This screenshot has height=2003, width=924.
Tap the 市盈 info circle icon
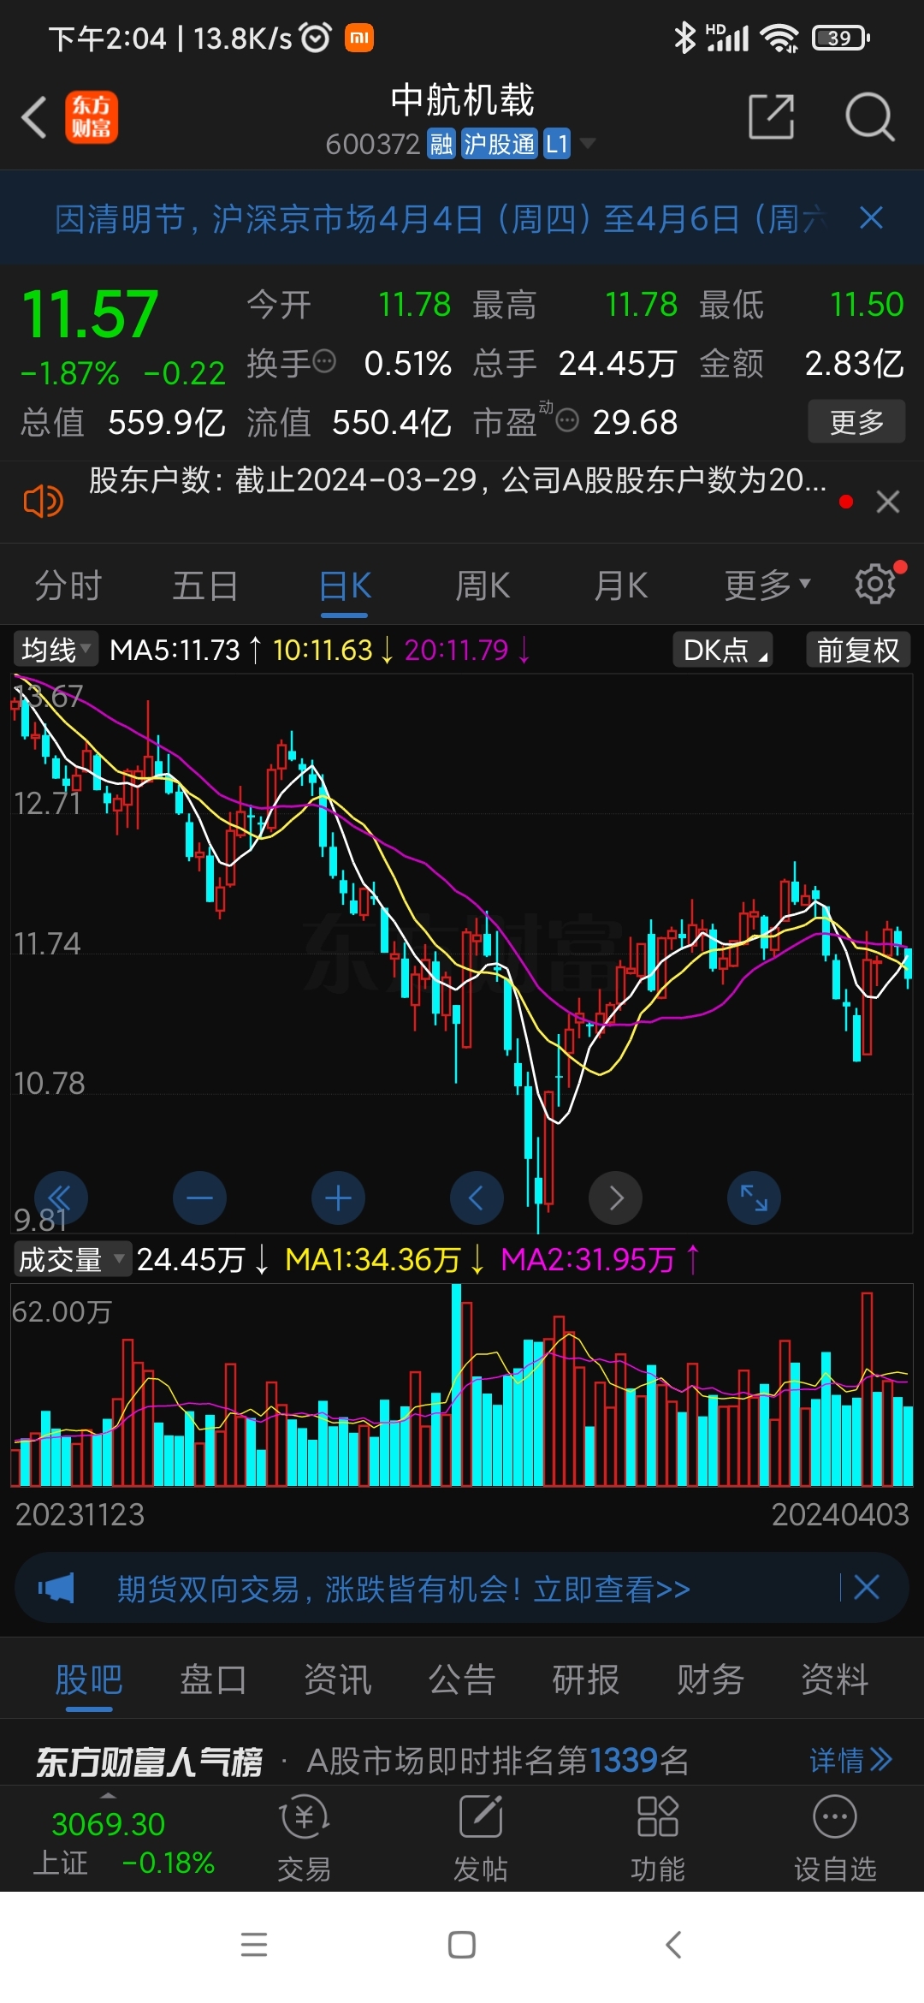click(567, 420)
